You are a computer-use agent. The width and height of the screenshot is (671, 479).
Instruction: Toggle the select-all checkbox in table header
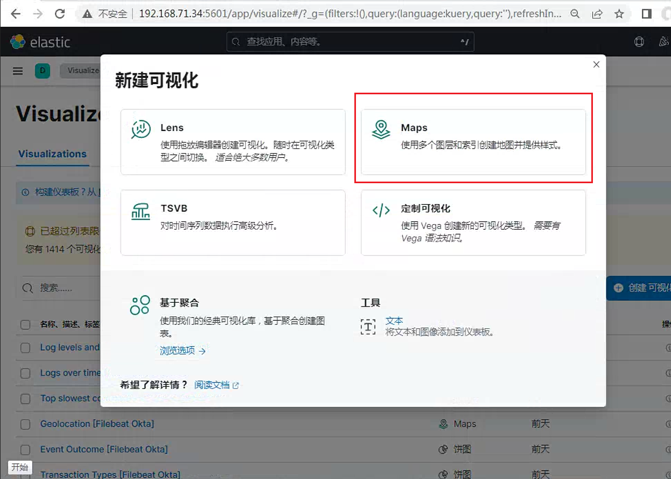[x=25, y=324]
